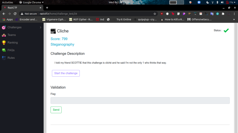Click the volume tray icon
The width and height of the screenshot is (238, 133).
point(222,2)
